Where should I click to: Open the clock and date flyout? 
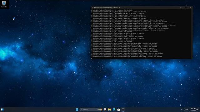click(x=192, y=110)
